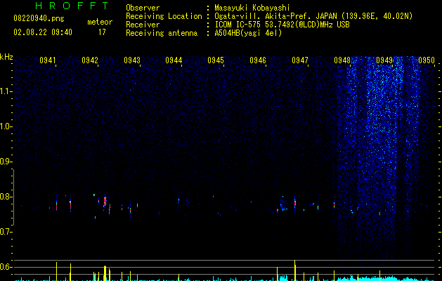The height and width of the screenshot is (281, 442).
Task: Click the 0942 time marker
Action: (x=90, y=60)
